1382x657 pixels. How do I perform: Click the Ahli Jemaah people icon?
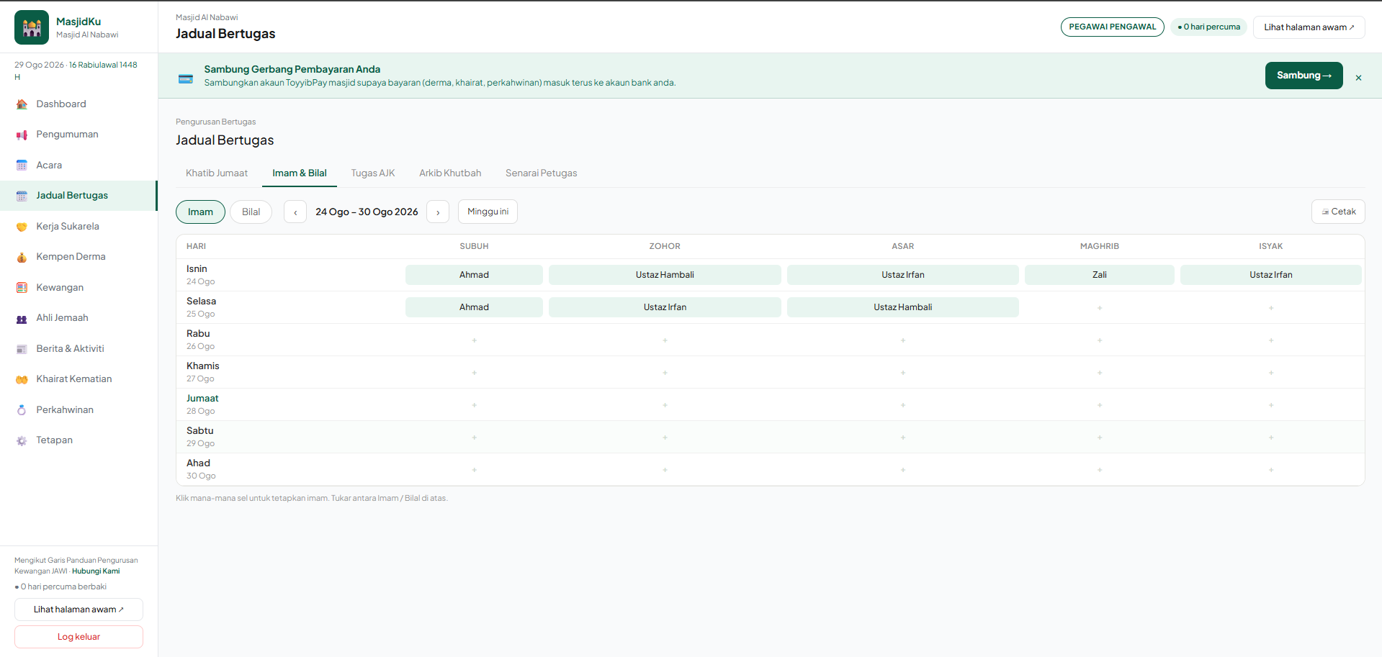(22, 318)
